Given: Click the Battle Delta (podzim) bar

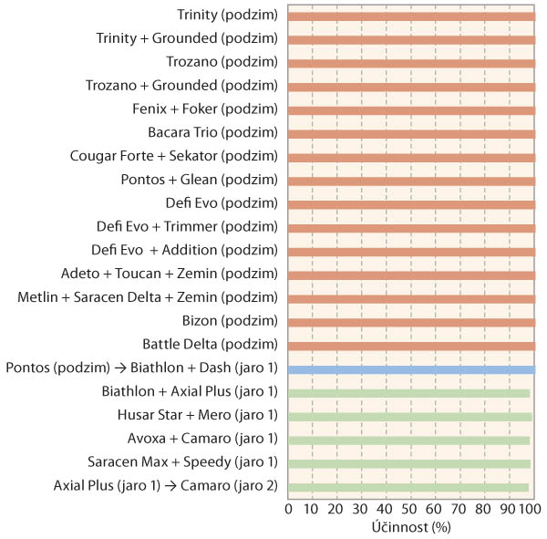Looking at the screenshot, I should tap(410, 346).
